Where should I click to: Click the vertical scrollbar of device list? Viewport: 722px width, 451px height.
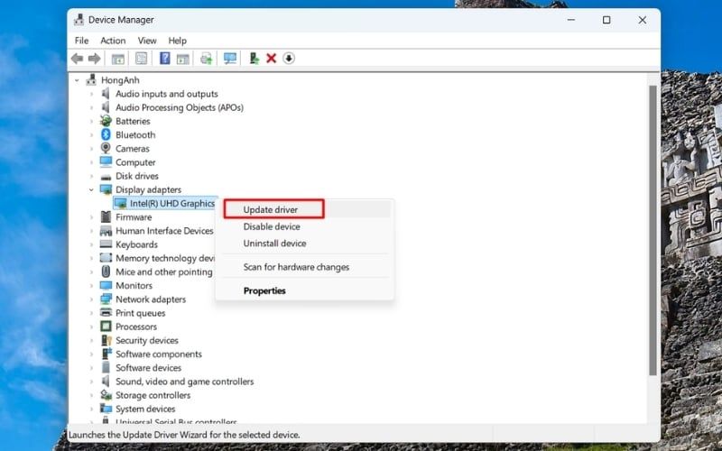(653, 225)
